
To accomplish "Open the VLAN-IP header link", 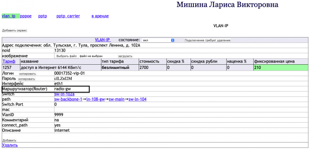I will pyautogui.click(x=103, y=40).
